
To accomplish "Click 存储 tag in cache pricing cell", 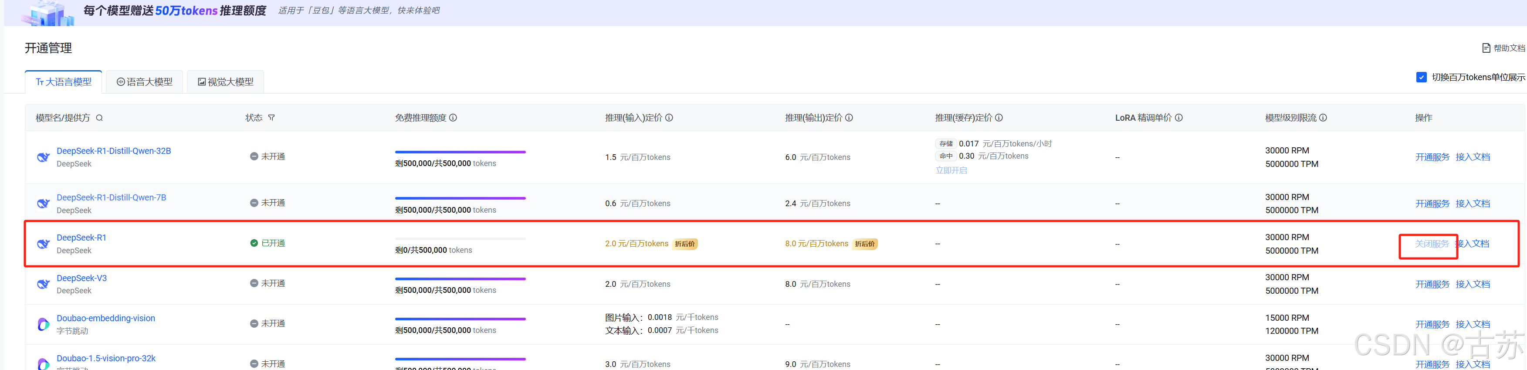I will (x=945, y=143).
